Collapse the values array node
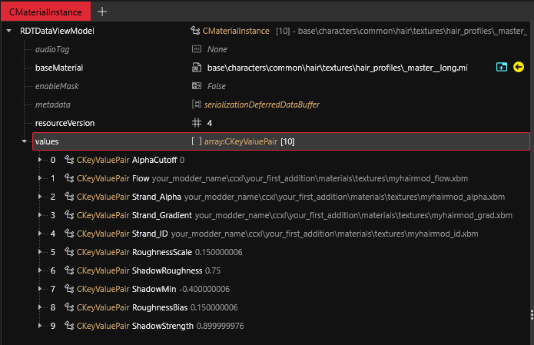Screen dimensions: 534x345 click(x=24, y=141)
